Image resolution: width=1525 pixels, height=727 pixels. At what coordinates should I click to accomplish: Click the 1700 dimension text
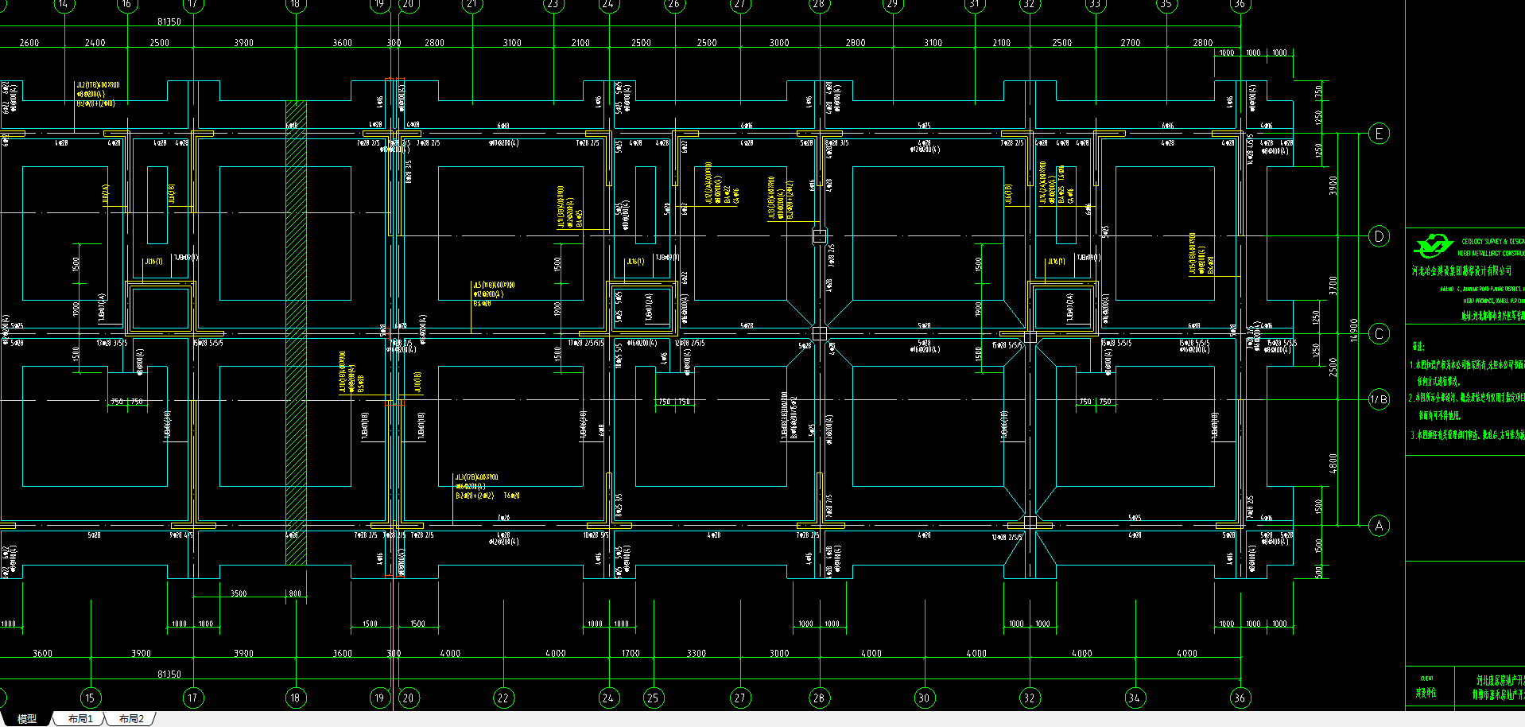click(631, 654)
